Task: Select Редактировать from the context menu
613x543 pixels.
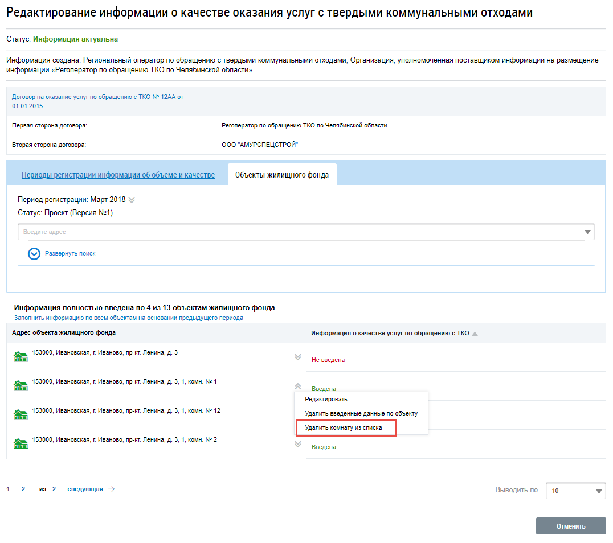Action: pos(326,399)
